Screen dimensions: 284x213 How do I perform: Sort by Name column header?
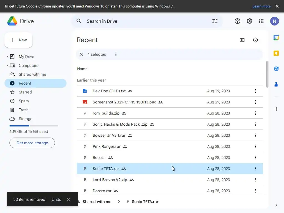(x=82, y=69)
